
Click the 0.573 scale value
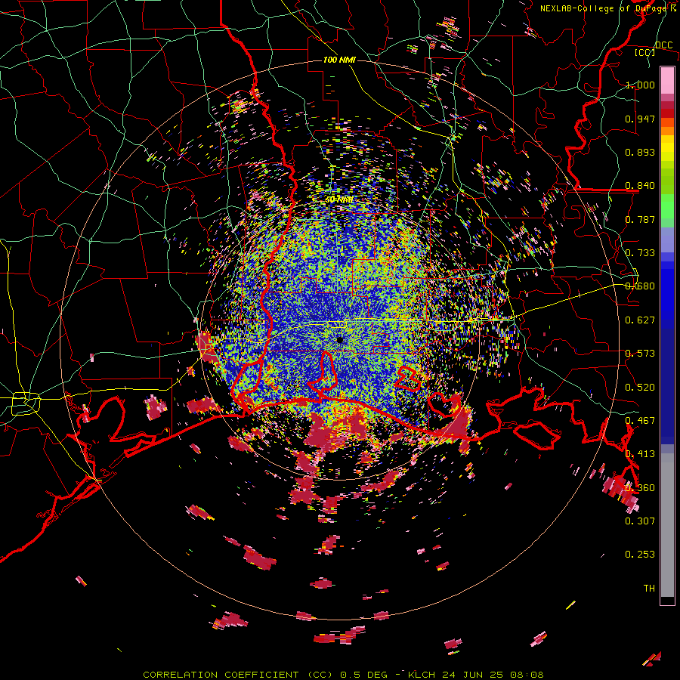(640, 354)
